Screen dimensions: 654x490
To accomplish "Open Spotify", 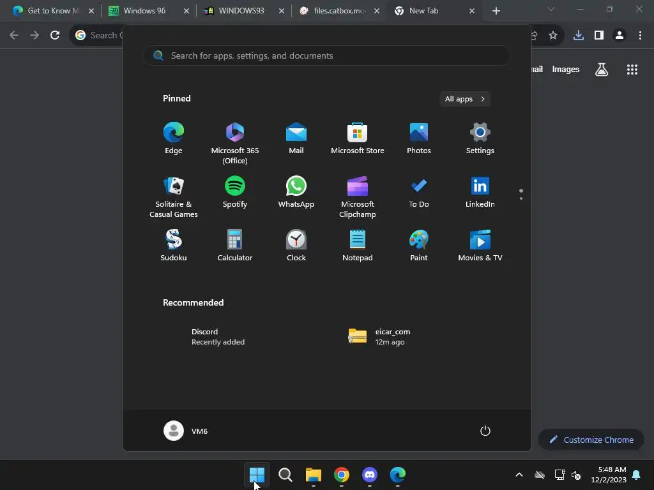I will tap(235, 192).
